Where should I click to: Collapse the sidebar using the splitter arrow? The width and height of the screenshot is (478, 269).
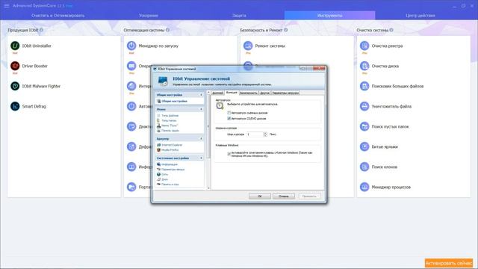209,126
